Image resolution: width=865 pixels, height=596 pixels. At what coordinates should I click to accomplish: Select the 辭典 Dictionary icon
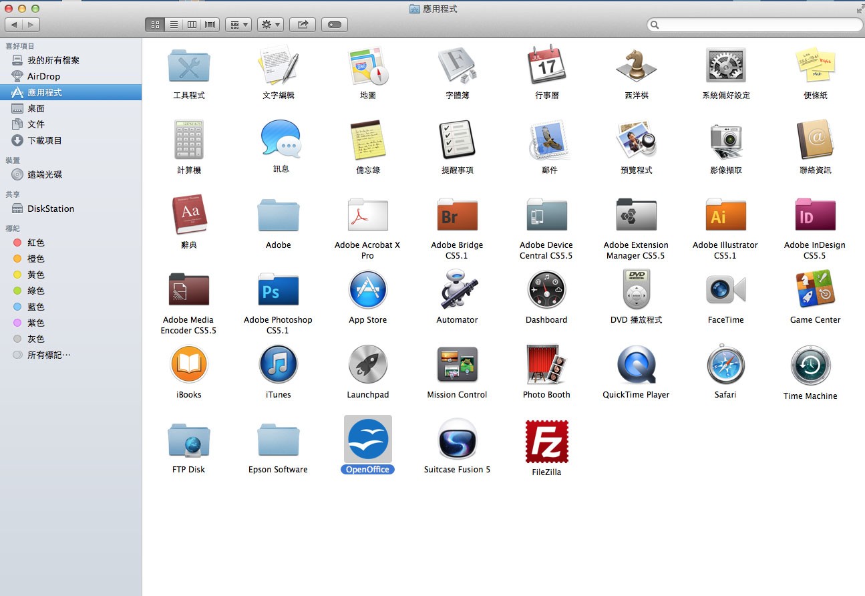[189, 215]
